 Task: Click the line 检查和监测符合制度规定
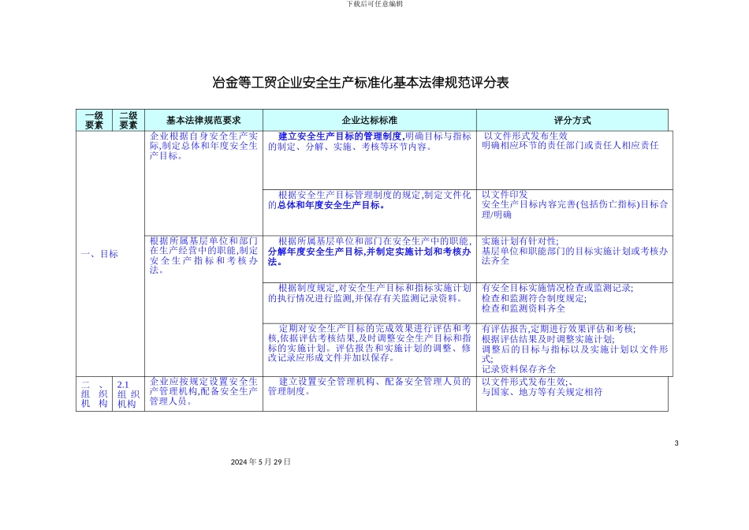534,298
